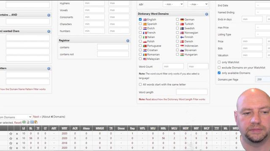
Task: Open the max Price dropdown
Action: tap(262, 27)
